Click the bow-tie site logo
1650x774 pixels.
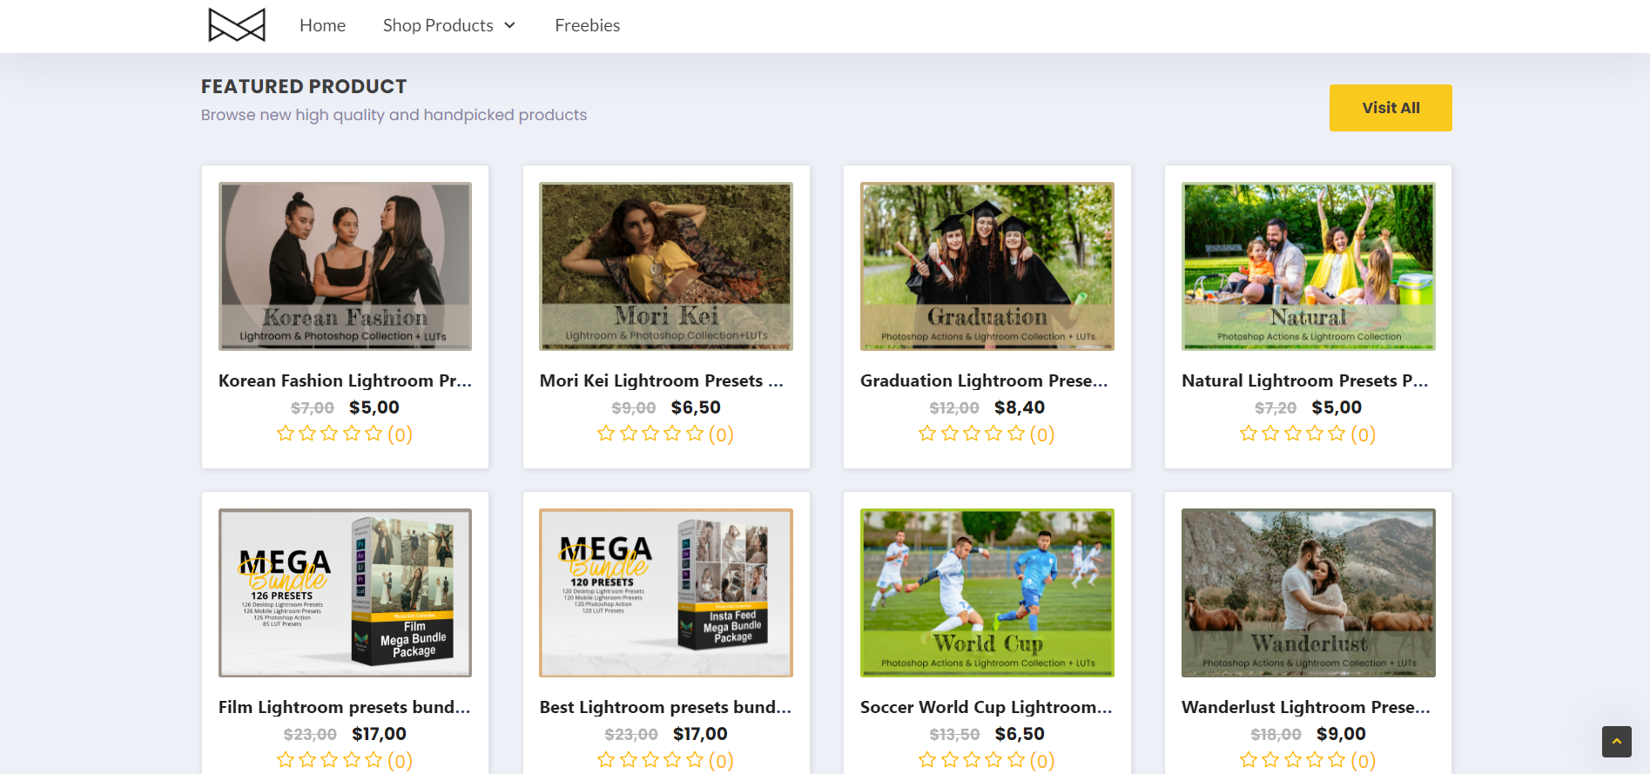[x=236, y=25]
